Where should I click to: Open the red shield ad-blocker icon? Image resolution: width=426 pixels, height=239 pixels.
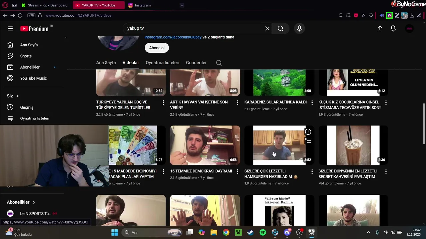point(356,15)
